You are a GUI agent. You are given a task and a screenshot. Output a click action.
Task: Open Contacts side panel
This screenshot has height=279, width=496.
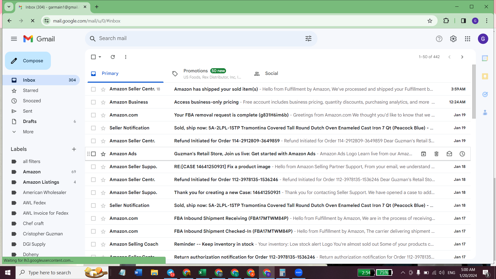pyautogui.click(x=485, y=113)
